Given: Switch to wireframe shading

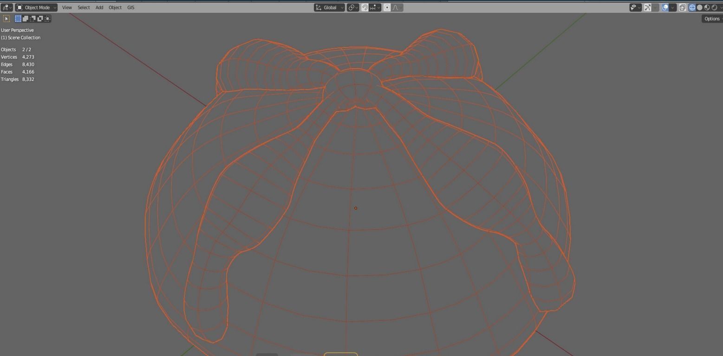Looking at the screenshot, I should pyautogui.click(x=692, y=7).
